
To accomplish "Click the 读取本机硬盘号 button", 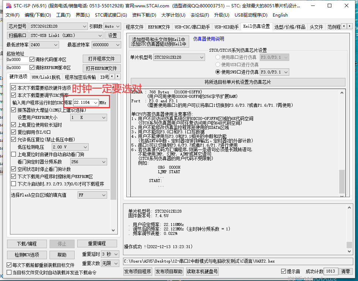I will coord(202,271).
